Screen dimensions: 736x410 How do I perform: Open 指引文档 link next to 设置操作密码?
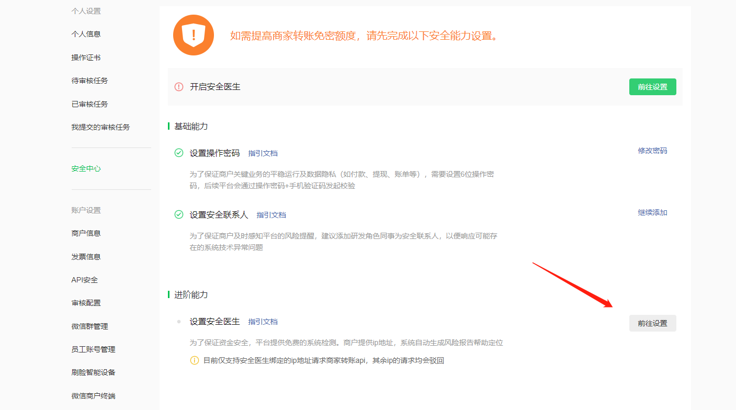tap(263, 153)
